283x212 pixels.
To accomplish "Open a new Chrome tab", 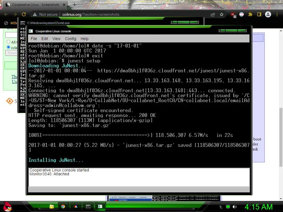I will click(x=75, y=5).
